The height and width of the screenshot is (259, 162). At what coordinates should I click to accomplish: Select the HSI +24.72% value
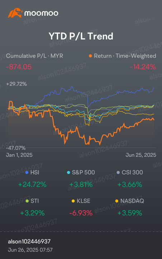32,184
